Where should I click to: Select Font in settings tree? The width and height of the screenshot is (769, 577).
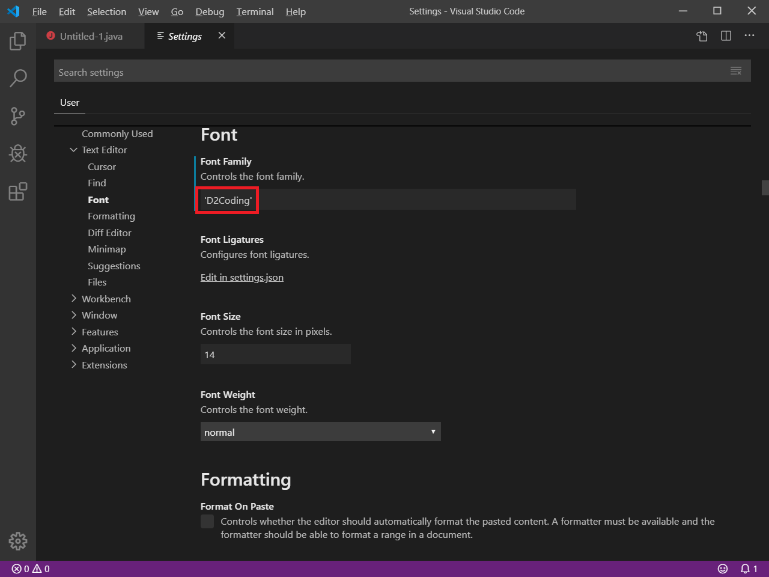[99, 200]
